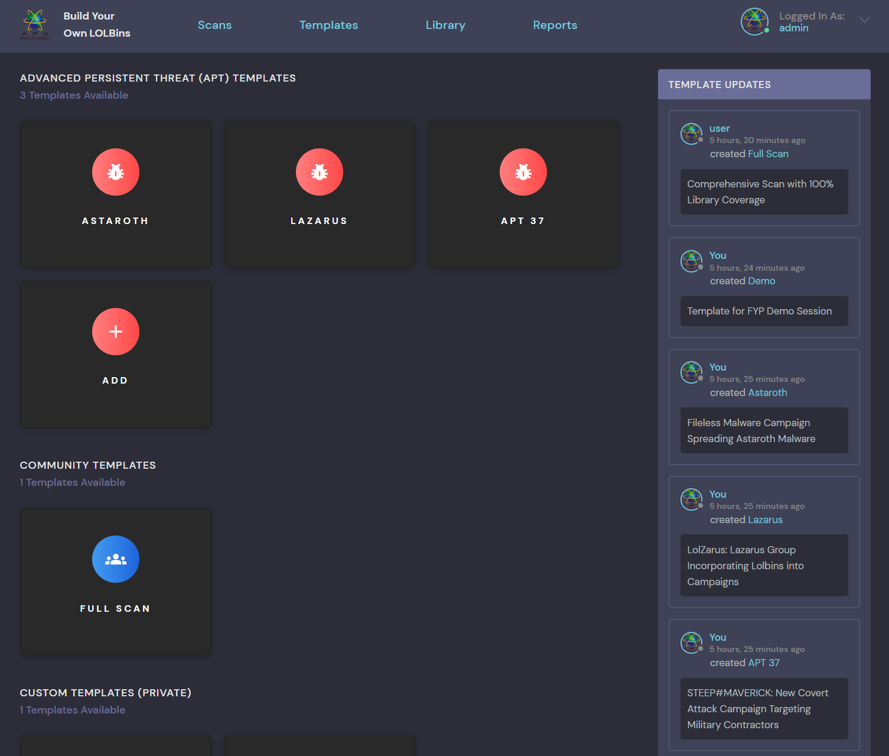
Task: Click '3 Templates Available' text
Action: tap(74, 95)
